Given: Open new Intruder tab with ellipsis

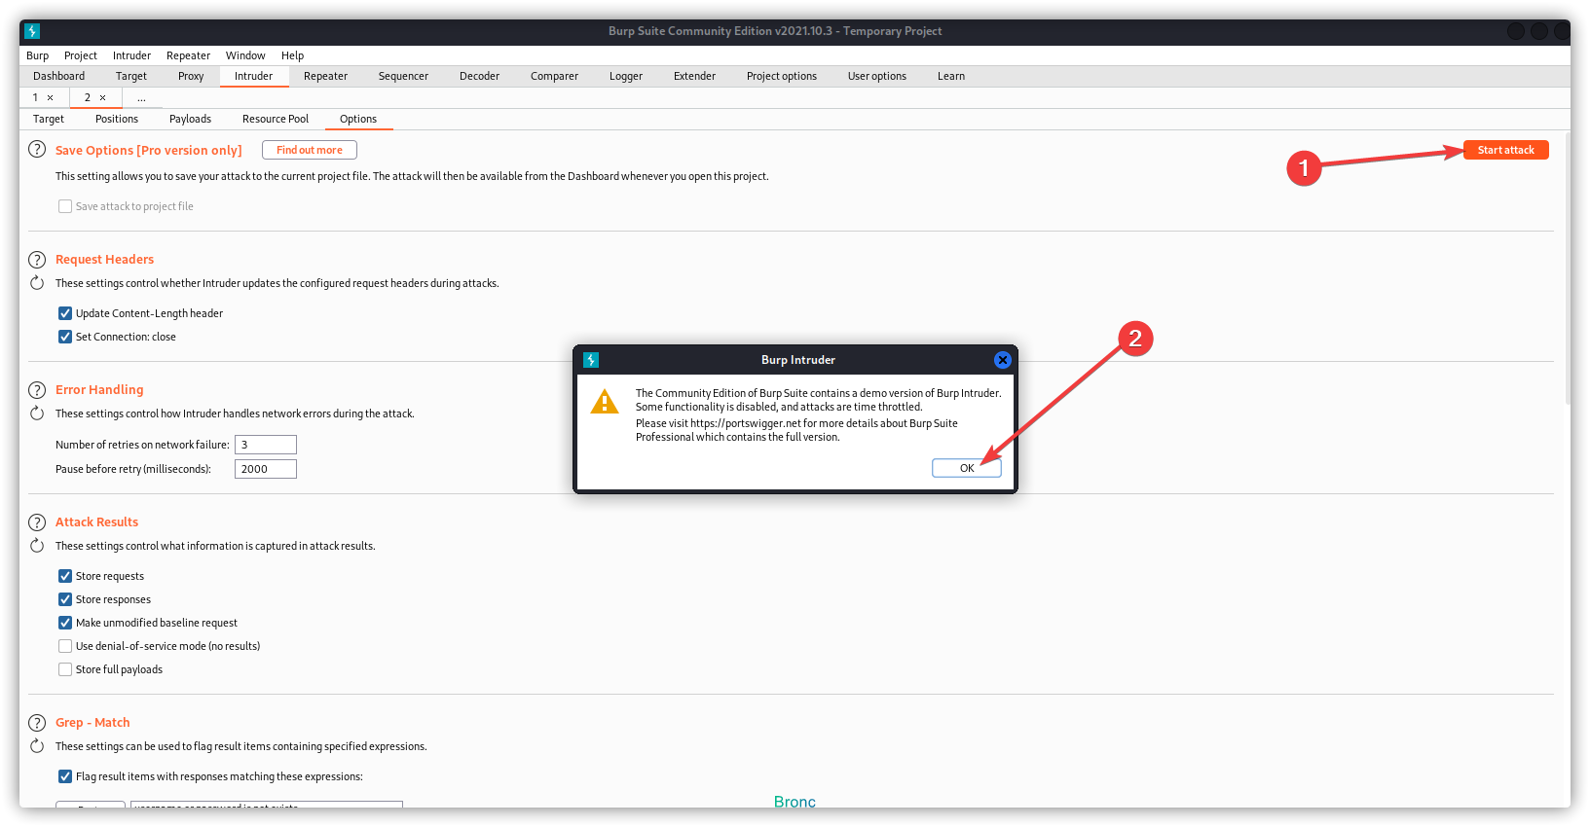Looking at the screenshot, I should point(141,97).
